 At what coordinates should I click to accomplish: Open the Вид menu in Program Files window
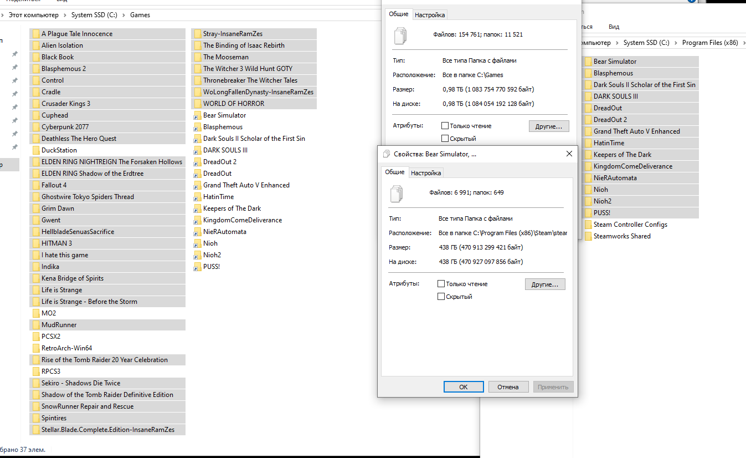click(x=614, y=27)
